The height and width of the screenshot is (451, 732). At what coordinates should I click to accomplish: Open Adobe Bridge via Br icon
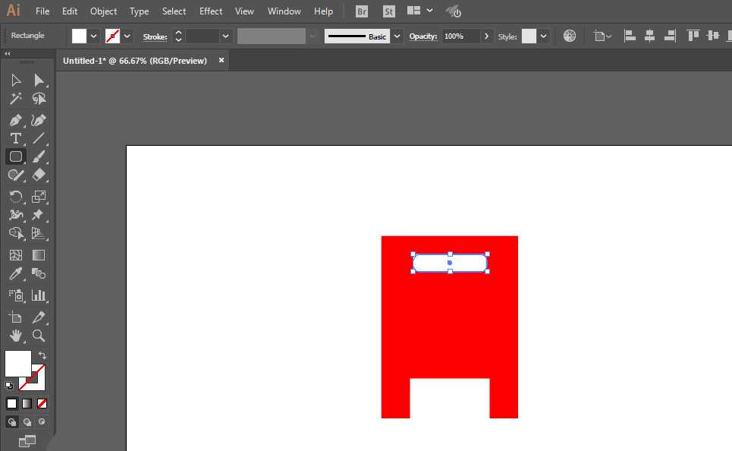362,11
